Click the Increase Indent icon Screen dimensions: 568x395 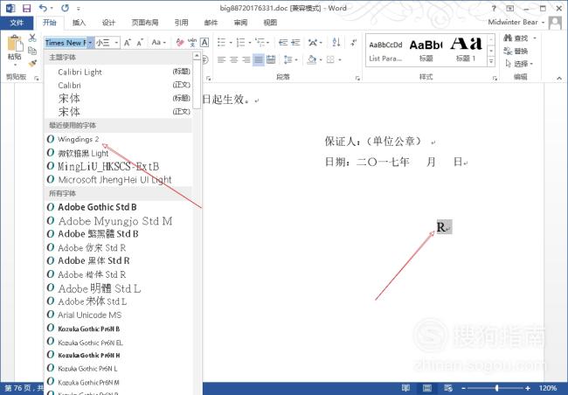pyautogui.click(x=296, y=43)
